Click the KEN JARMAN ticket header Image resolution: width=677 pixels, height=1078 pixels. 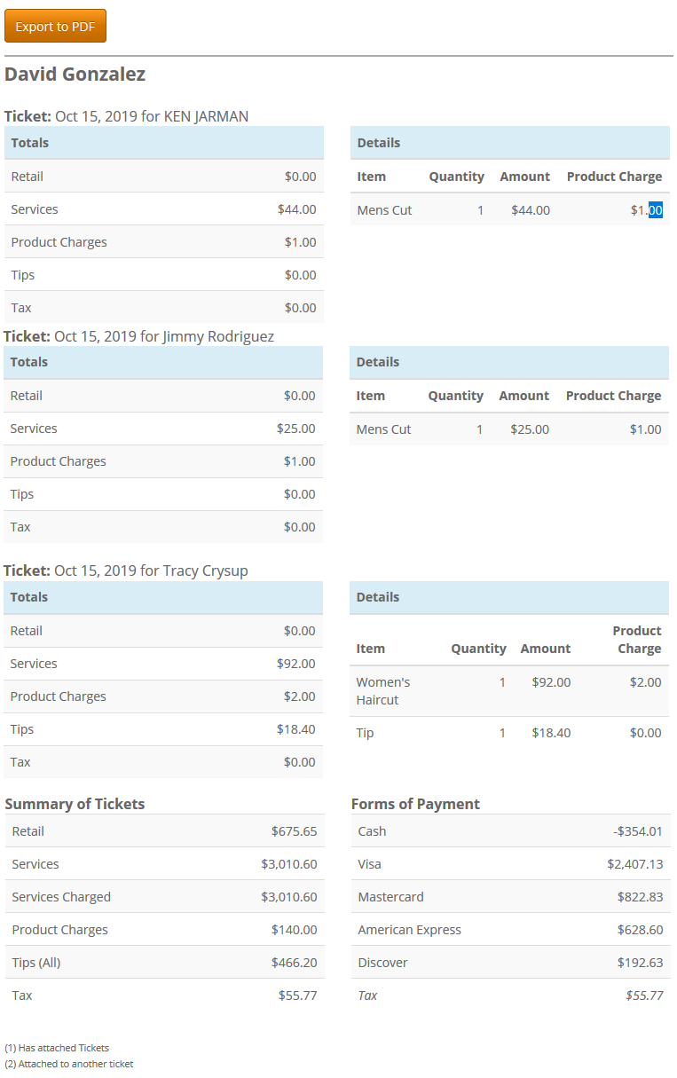pyautogui.click(x=127, y=116)
